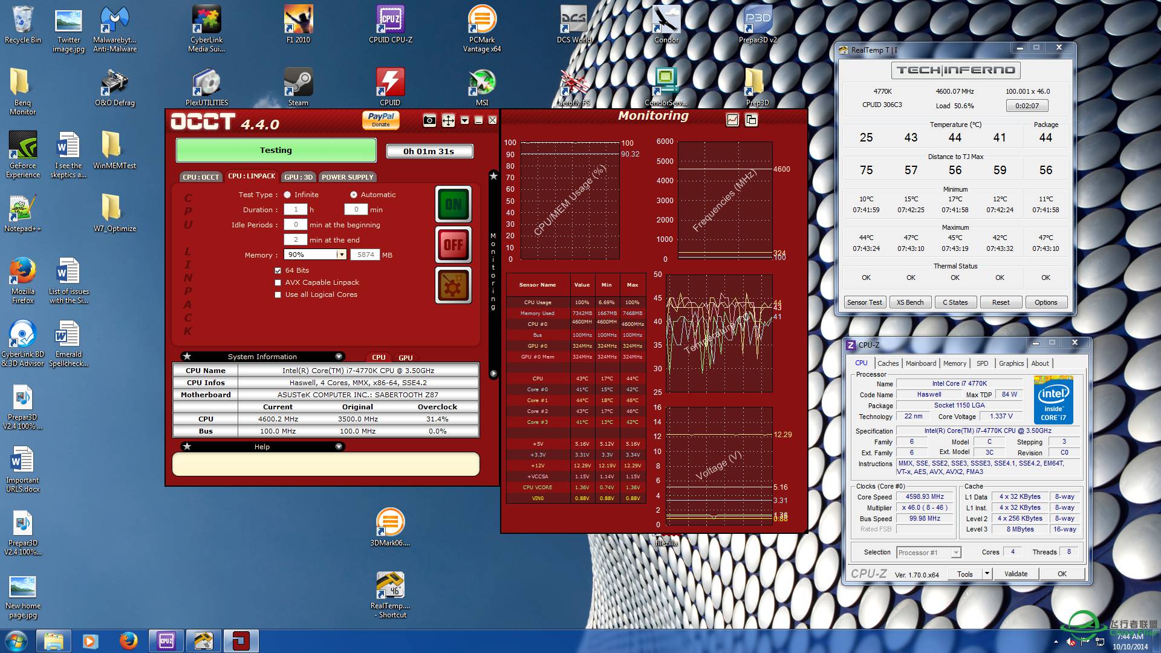Open CPU-Z SPD tab
The height and width of the screenshot is (653, 1161).
[x=983, y=363]
